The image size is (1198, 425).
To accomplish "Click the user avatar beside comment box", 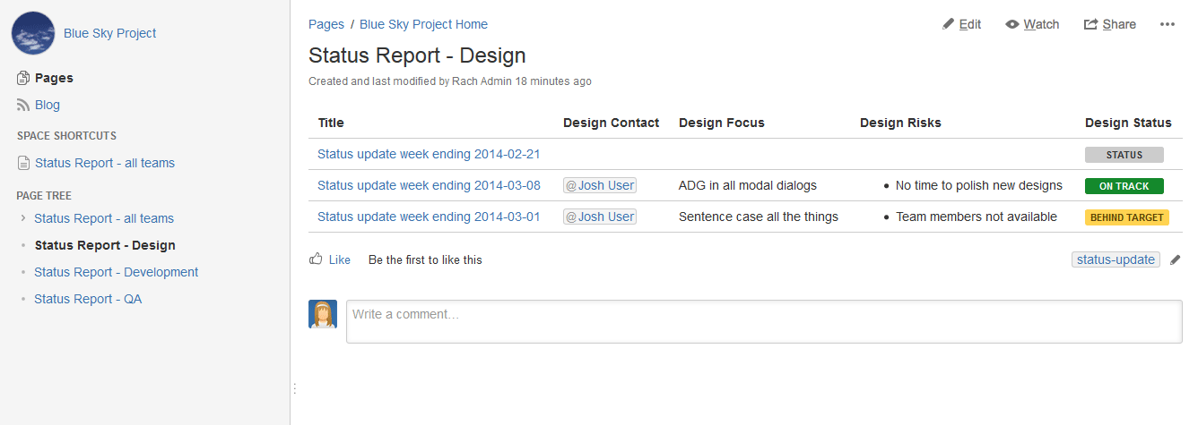I will pos(323,314).
